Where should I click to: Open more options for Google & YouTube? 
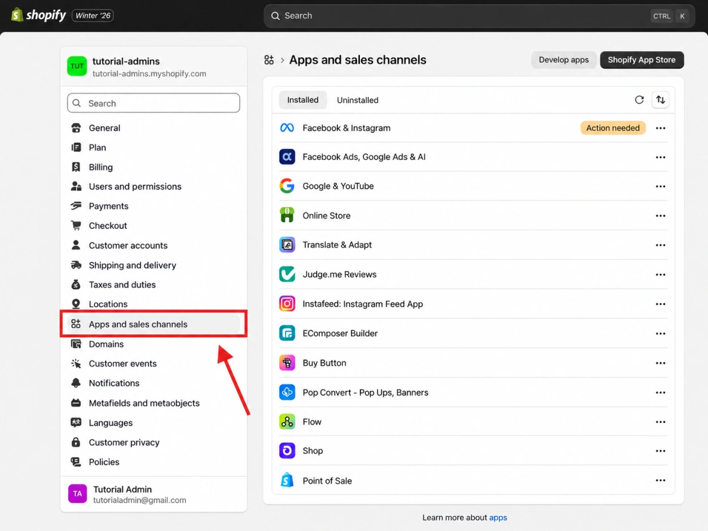(x=660, y=186)
